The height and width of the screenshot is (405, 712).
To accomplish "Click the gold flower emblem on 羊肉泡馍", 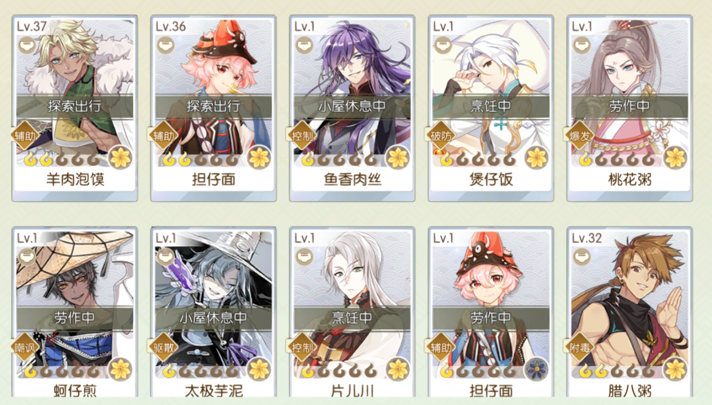I will click(x=120, y=158).
